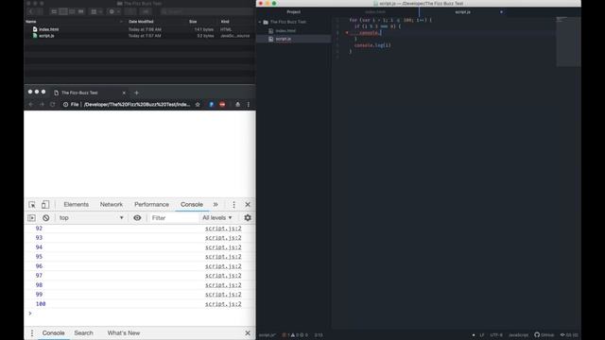Select the Console tab in DevTools top bar
The width and height of the screenshot is (605, 340).
coord(192,204)
